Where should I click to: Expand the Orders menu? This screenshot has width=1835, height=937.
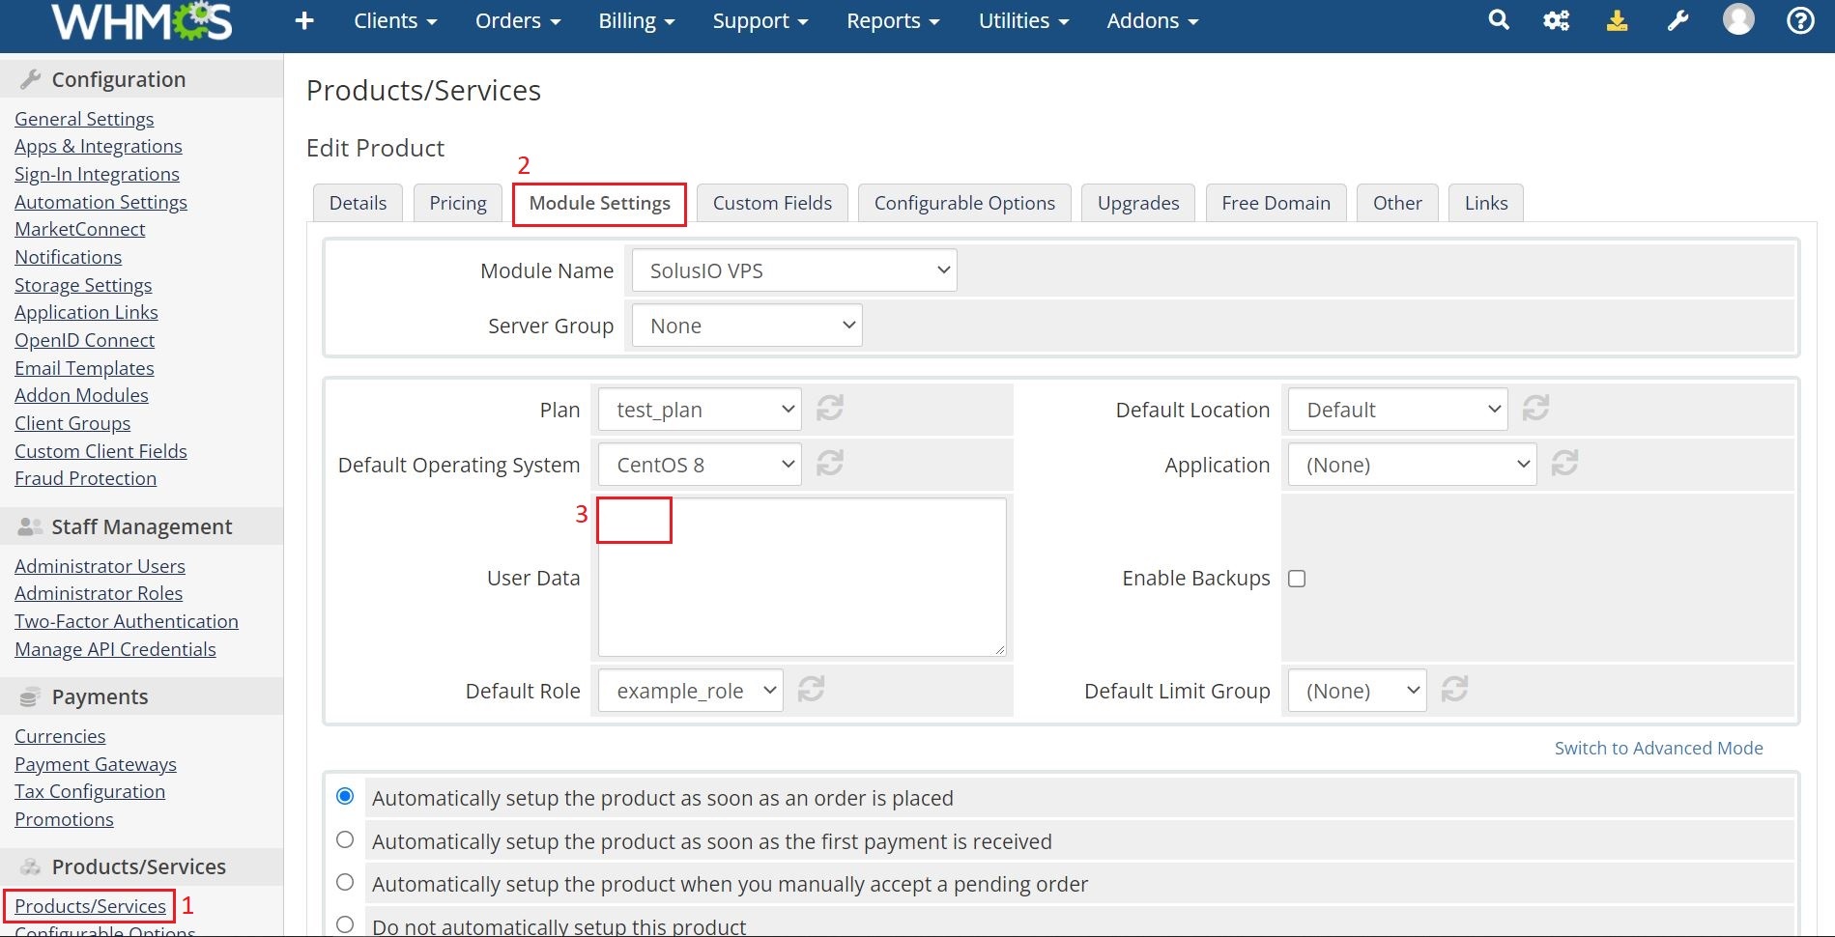[x=518, y=21]
